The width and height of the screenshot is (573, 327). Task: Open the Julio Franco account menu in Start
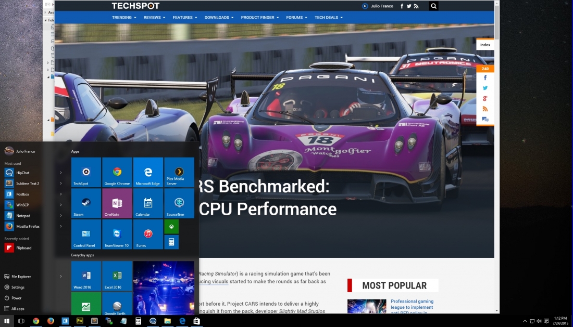point(20,151)
